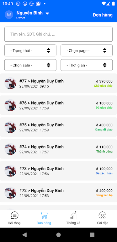
Task: Open the Hội thoại chat bubble icon
Action: [15, 215]
